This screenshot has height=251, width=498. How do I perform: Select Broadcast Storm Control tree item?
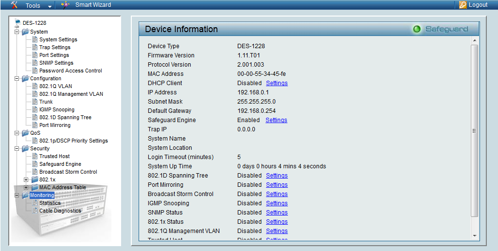click(x=68, y=172)
